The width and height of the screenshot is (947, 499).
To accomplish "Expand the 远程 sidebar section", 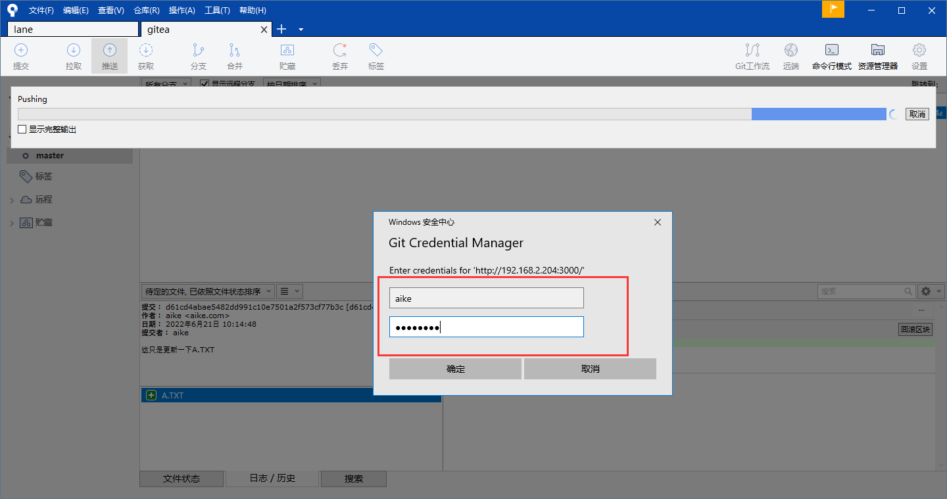I will (x=12, y=200).
